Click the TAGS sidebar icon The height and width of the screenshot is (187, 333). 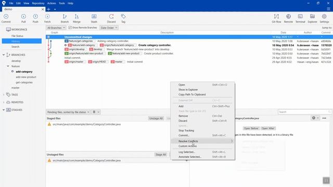pyautogui.click(x=8, y=95)
